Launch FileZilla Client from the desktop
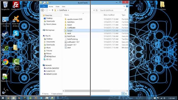Viewport: 178px width, 100px height. coord(16,6)
